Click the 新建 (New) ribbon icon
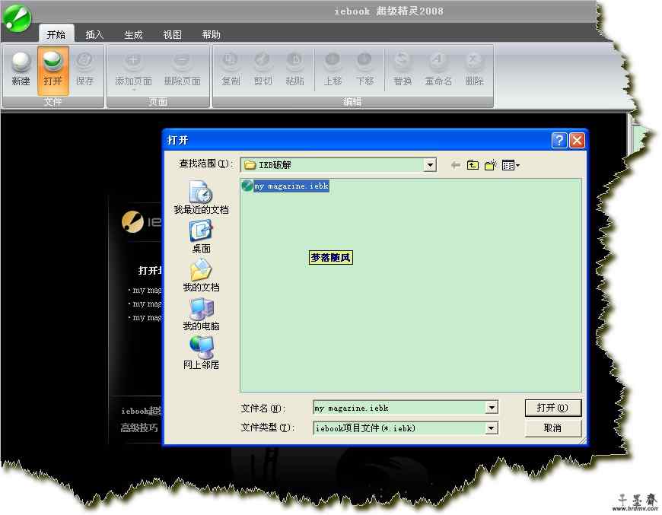The height and width of the screenshot is (515, 662). click(x=21, y=68)
